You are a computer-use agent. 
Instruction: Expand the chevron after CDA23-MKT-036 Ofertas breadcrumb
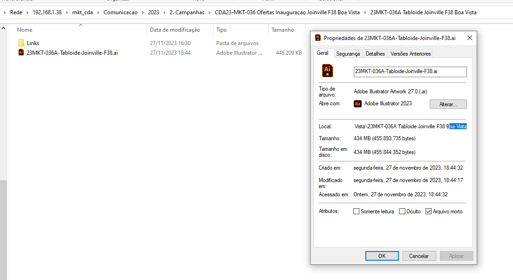click(x=365, y=12)
